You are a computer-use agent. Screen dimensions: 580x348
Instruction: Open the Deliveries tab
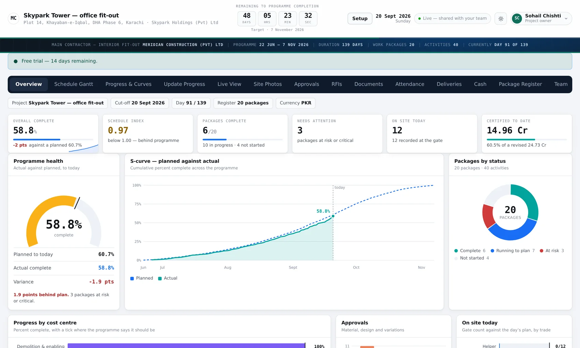pyautogui.click(x=449, y=84)
